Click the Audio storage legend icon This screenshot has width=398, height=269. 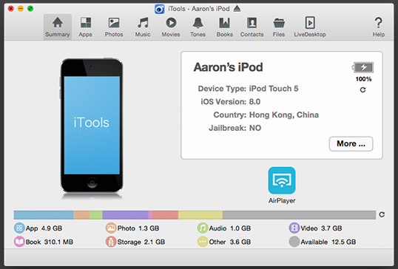pos(203,228)
